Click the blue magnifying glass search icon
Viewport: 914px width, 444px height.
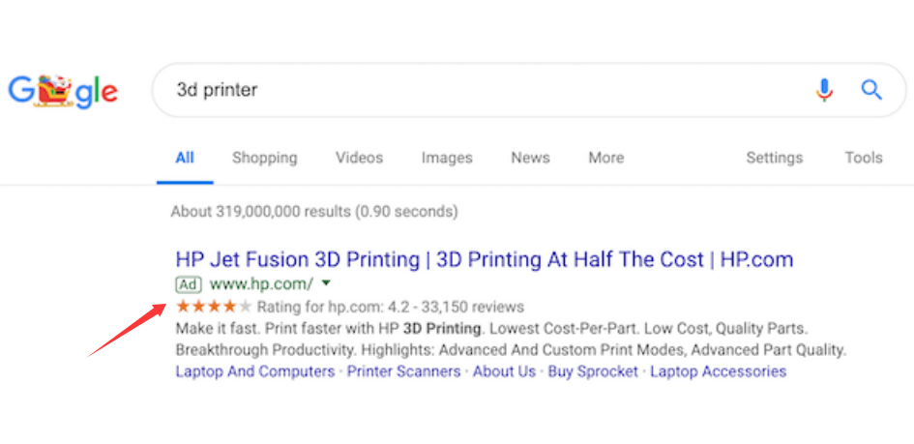click(x=871, y=90)
